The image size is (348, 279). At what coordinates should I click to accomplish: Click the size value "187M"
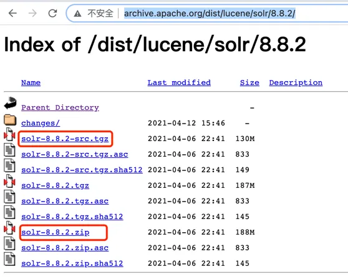tap(245, 185)
